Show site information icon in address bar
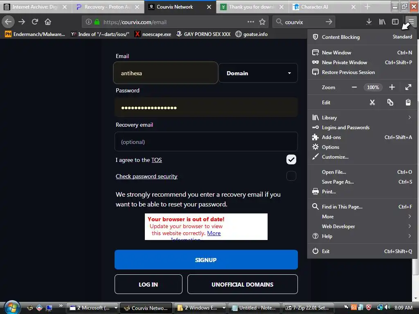 (89, 22)
